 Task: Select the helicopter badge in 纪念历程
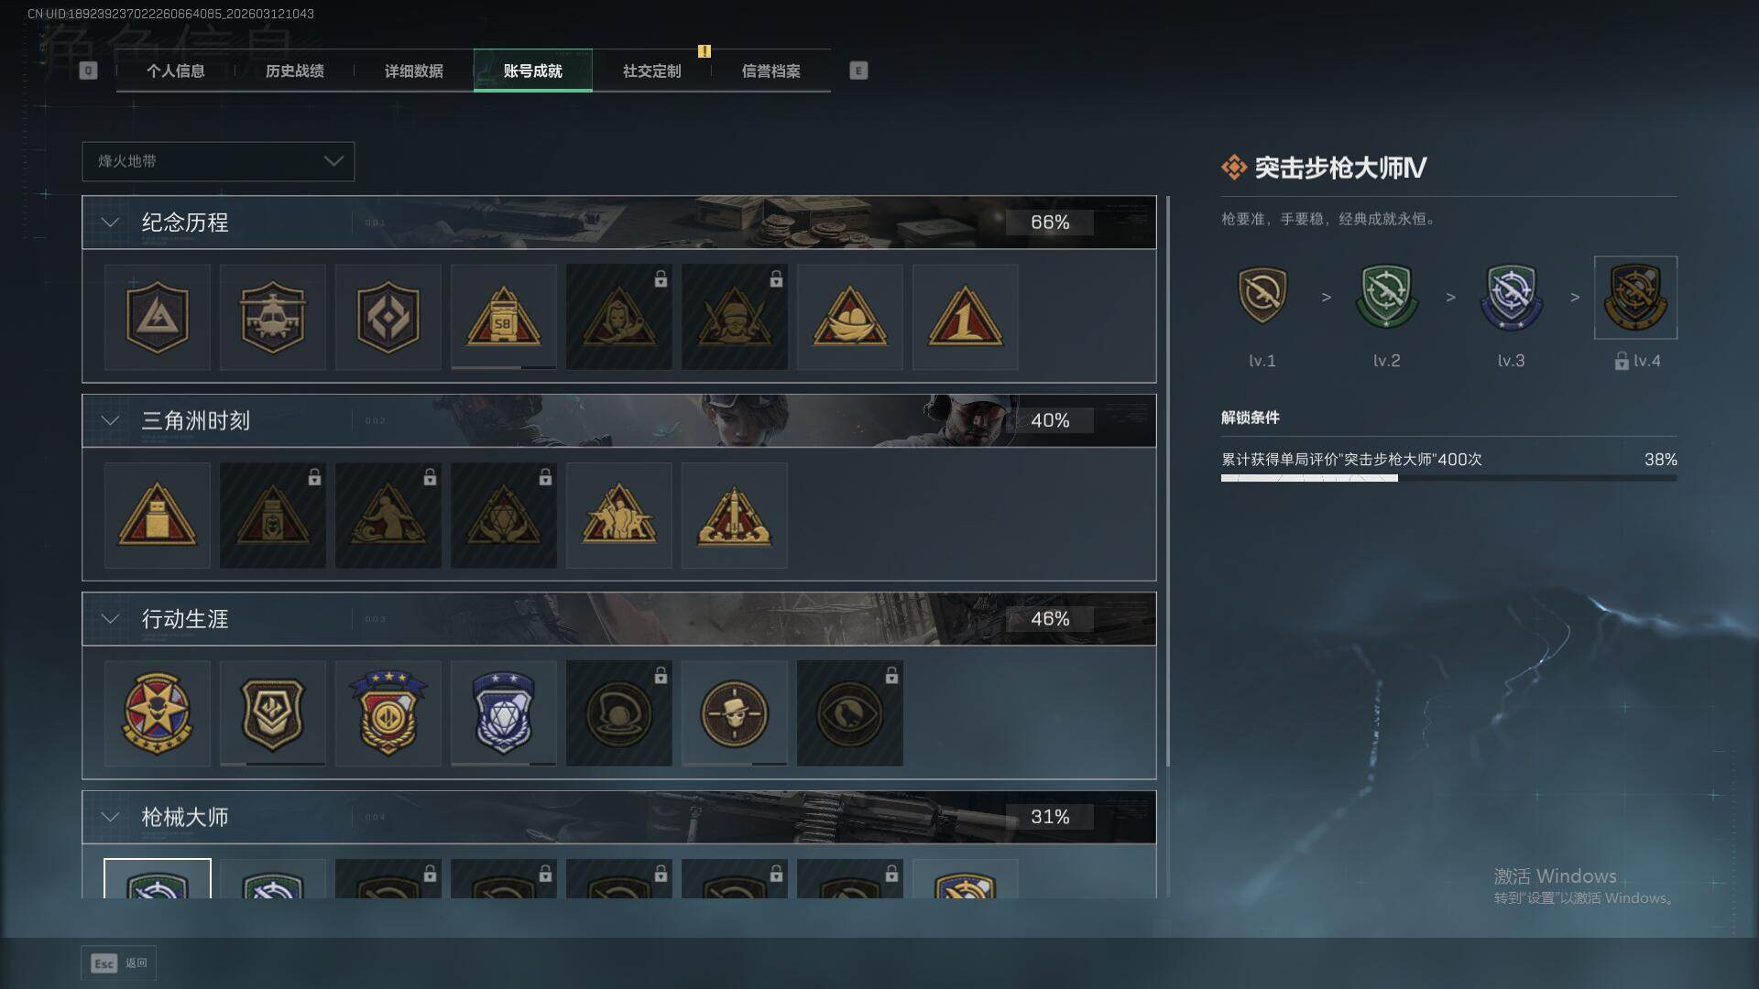point(272,317)
